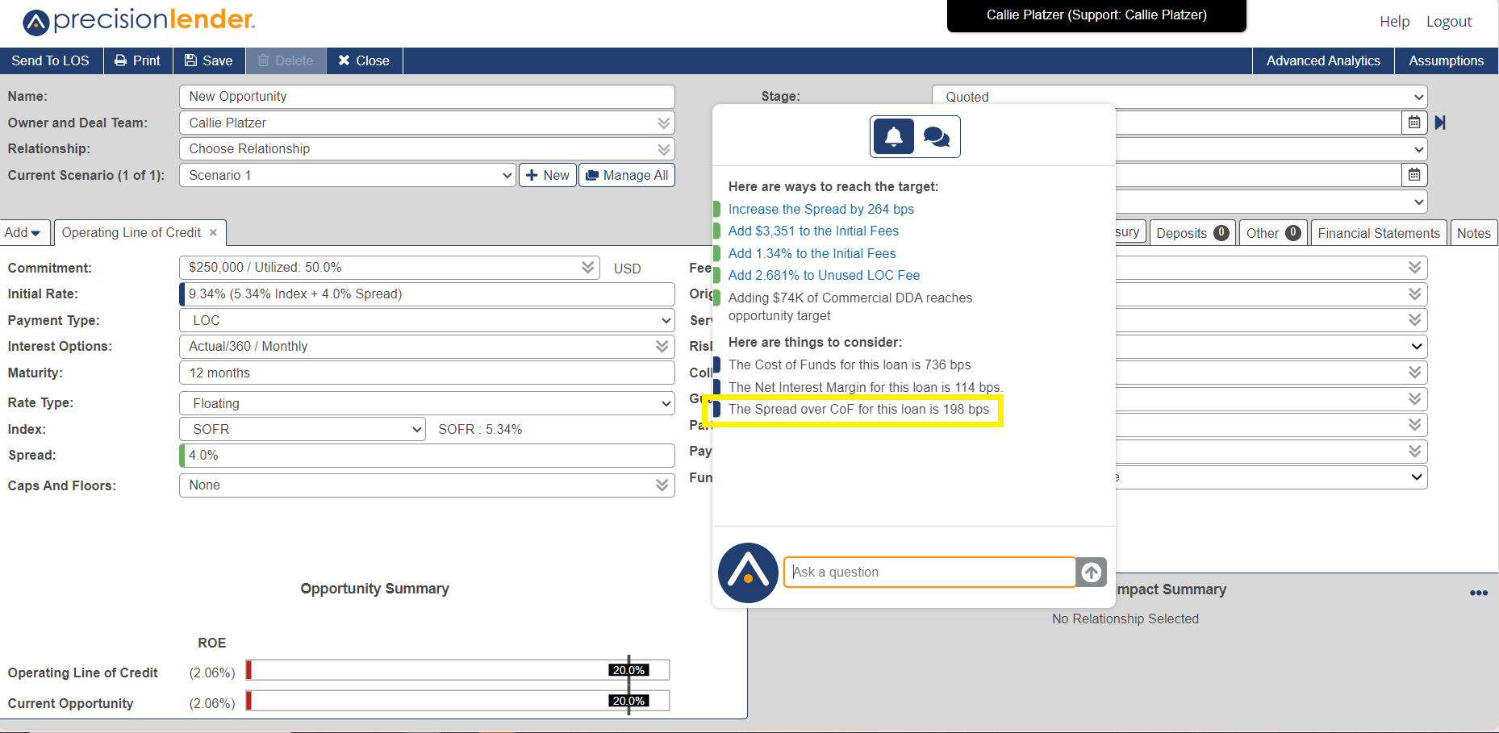Click the 'SOFR : 5.34%' rate value

pyautogui.click(x=480, y=429)
